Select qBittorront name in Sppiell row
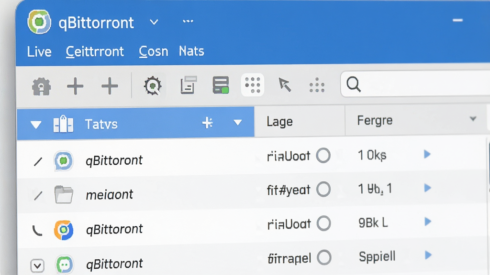This screenshot has height=275, width=490. [114, 264]
